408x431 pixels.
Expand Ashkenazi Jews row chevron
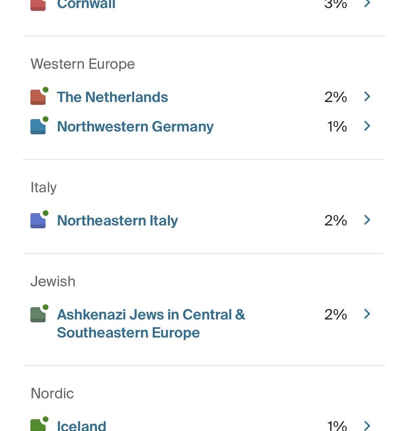(x=367, y=314)
